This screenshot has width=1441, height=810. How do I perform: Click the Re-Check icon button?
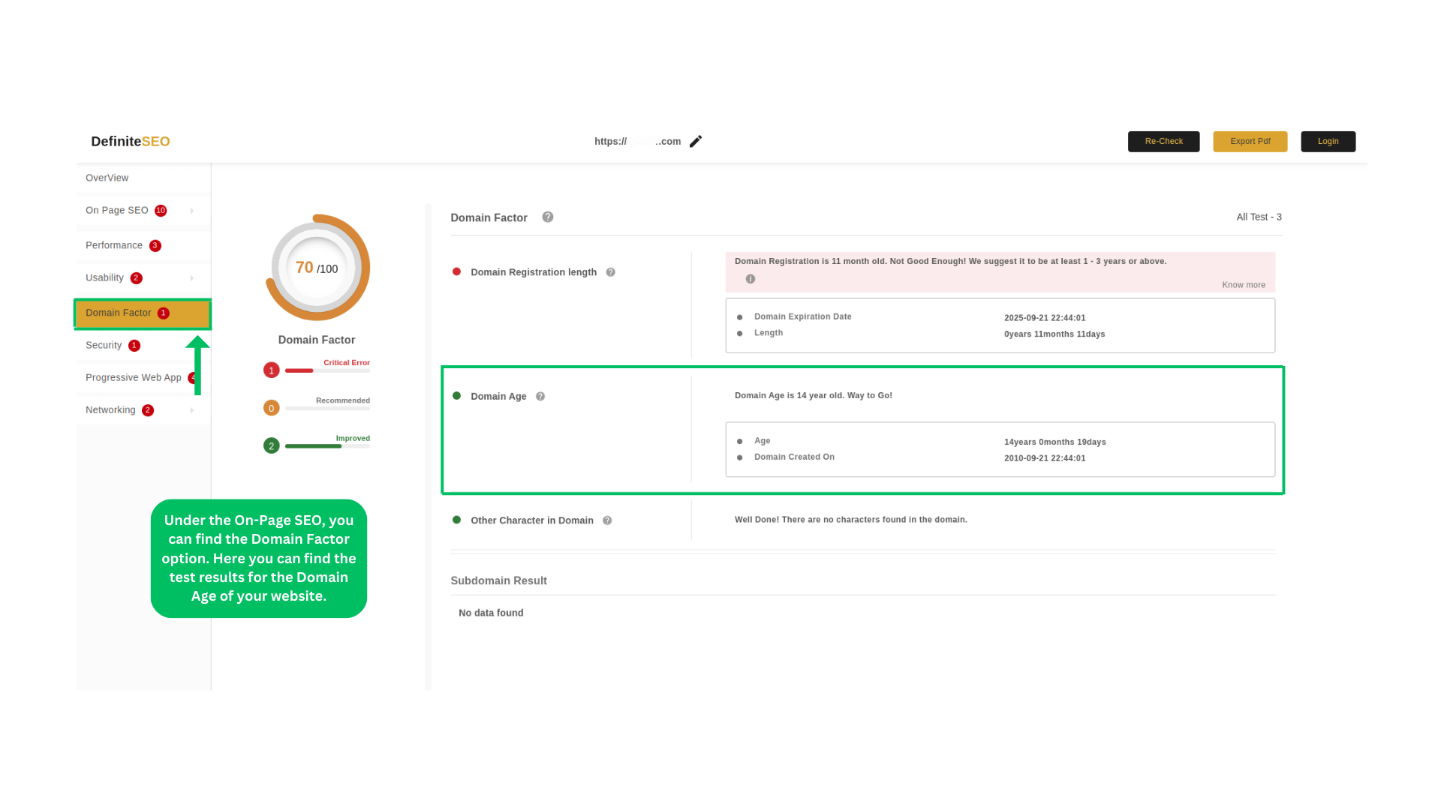pyautogui.click(x=1164, y=140)
